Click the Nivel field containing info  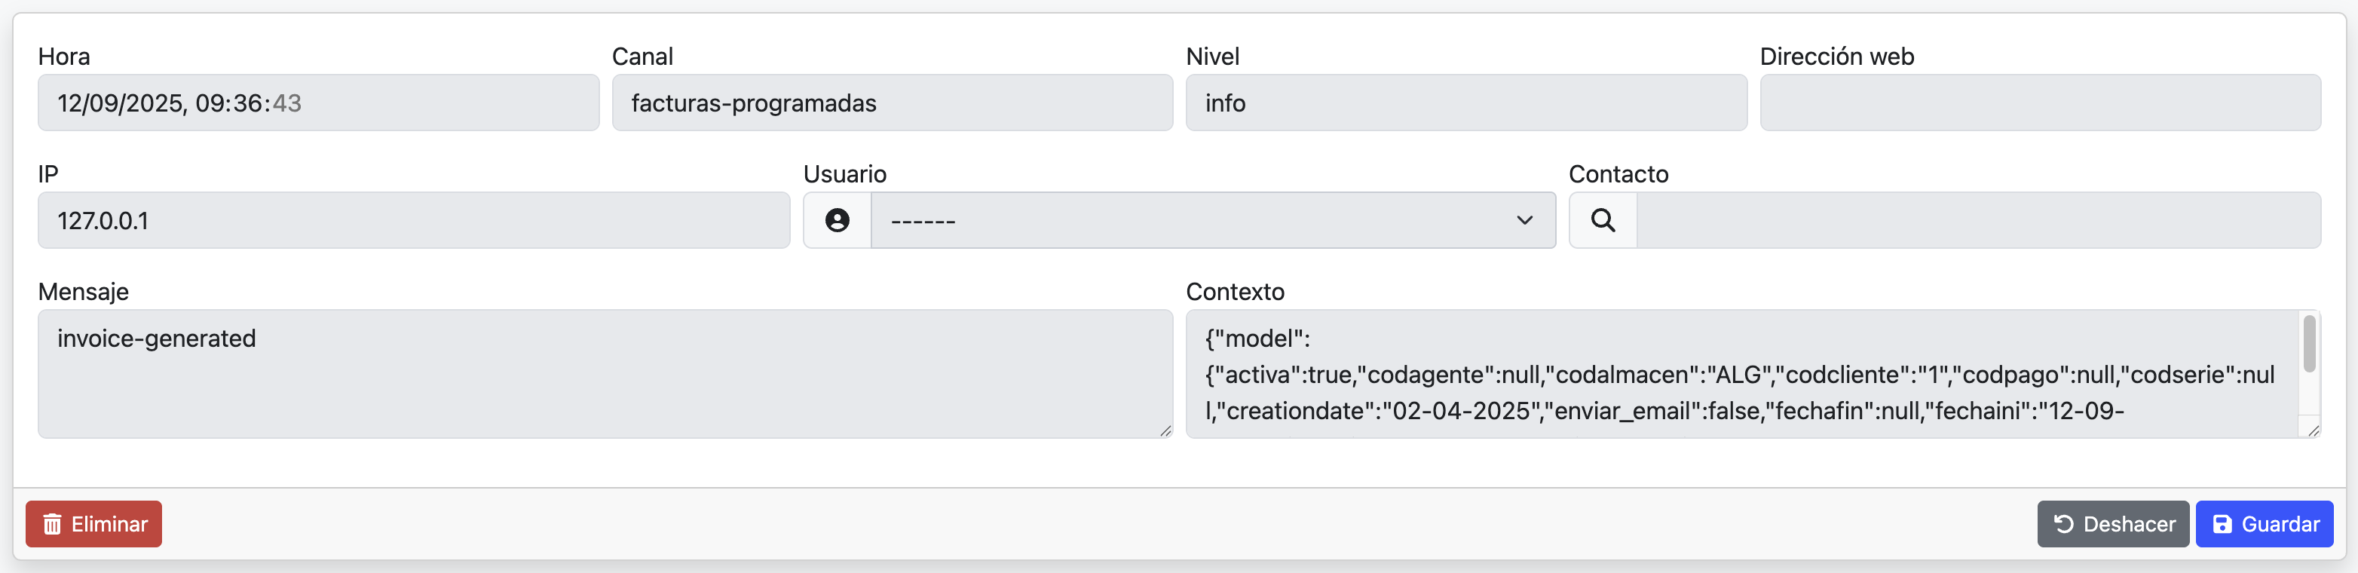coord(1465,103)
